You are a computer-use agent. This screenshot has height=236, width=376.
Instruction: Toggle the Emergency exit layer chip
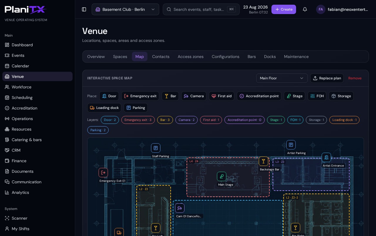[138, 120]
